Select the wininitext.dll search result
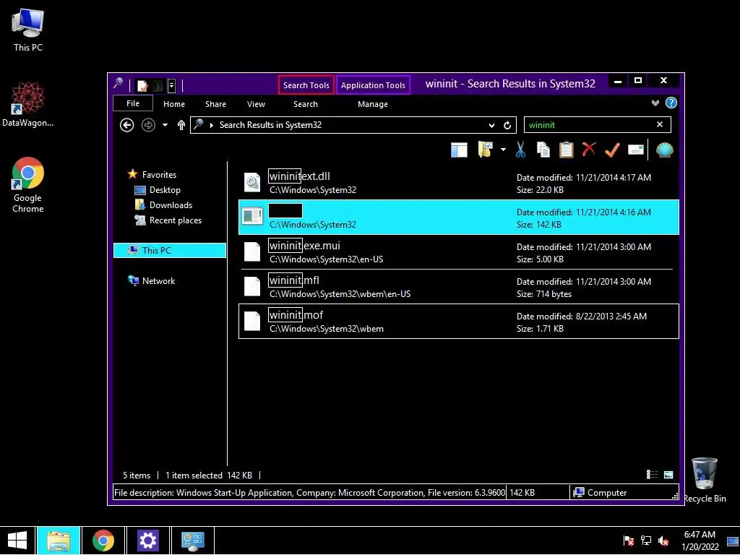 (x=459, y=183)
